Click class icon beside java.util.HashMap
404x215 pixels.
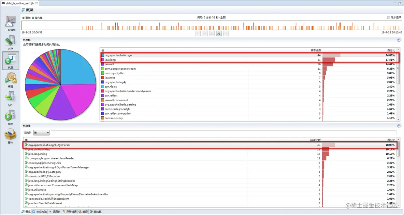pos(26,149)
